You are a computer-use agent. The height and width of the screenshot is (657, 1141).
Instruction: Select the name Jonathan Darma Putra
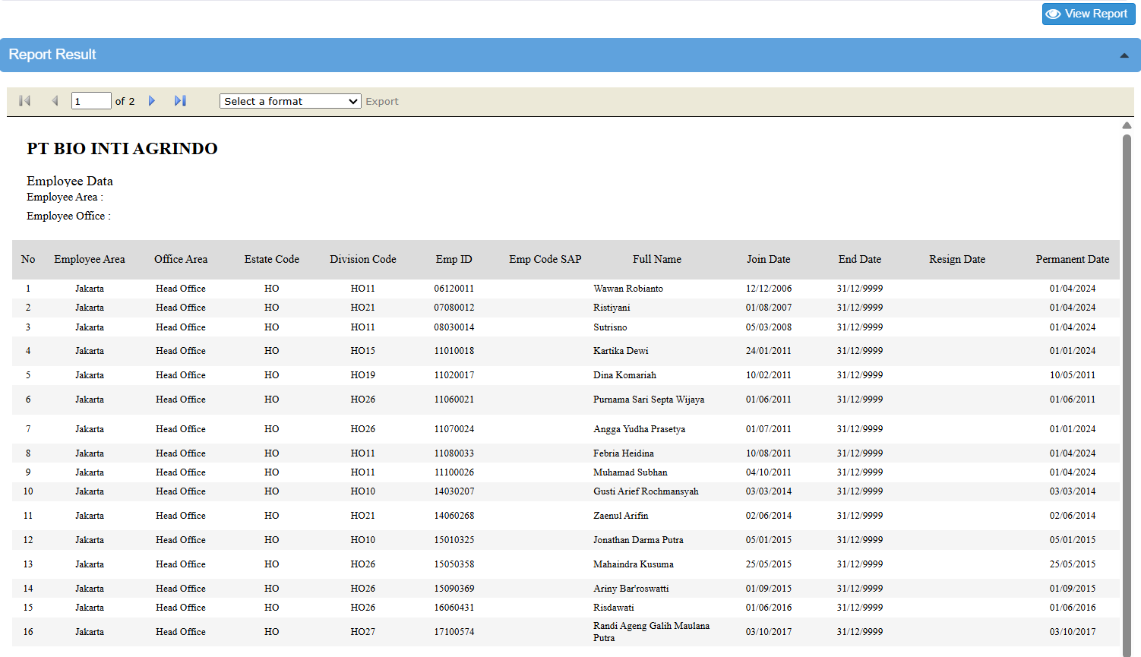(638, 540)
